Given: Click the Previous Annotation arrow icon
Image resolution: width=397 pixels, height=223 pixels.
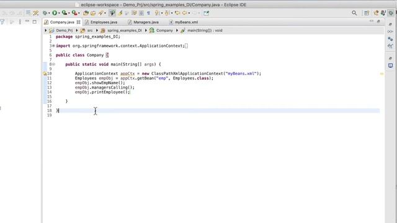Looking at the screenshot, I should tap(167, 12).
